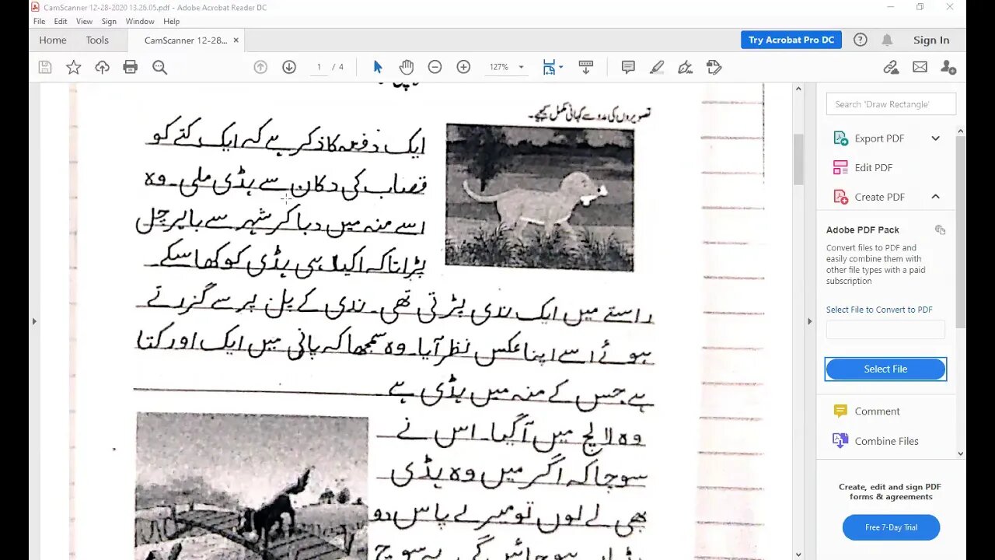Collapse the right tools pane arrow
Image resolution: width=995 pixels, height=560 pixels.
tap(811, 321)
